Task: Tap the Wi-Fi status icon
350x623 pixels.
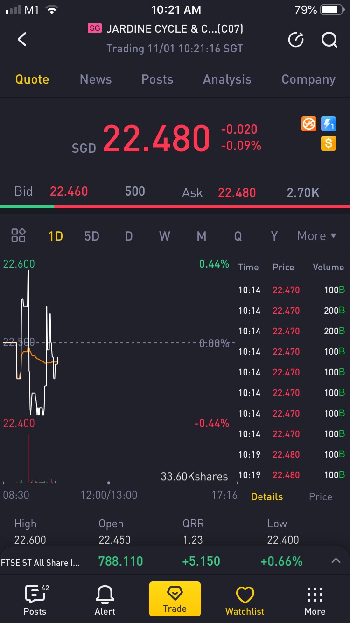Action: (x=52, y=9)
